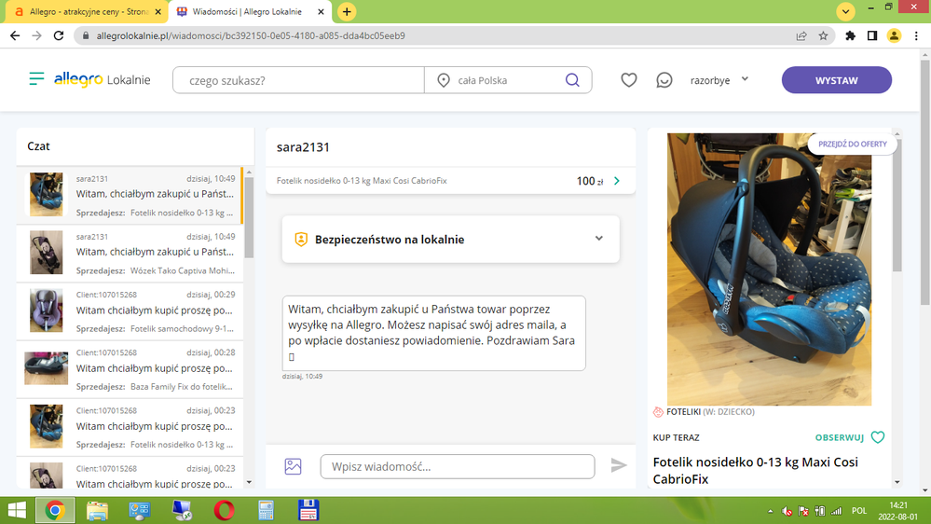Image resolution: width=931 pixels, height=524 pixels.
Task: Open favorites heart icon in header
Action: pyautogui.click(x=629, y=80)
